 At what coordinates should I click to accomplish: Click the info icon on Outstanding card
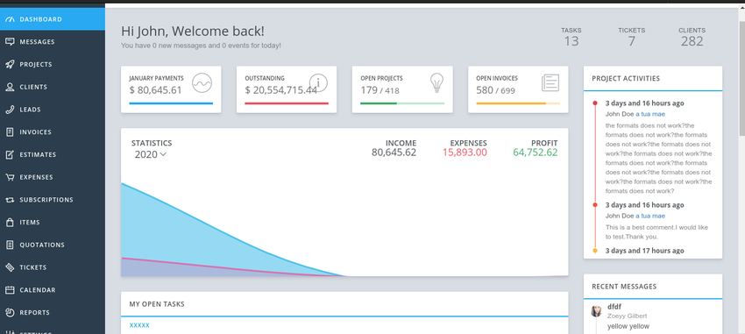pyautogui.click(x=318, y=83)
